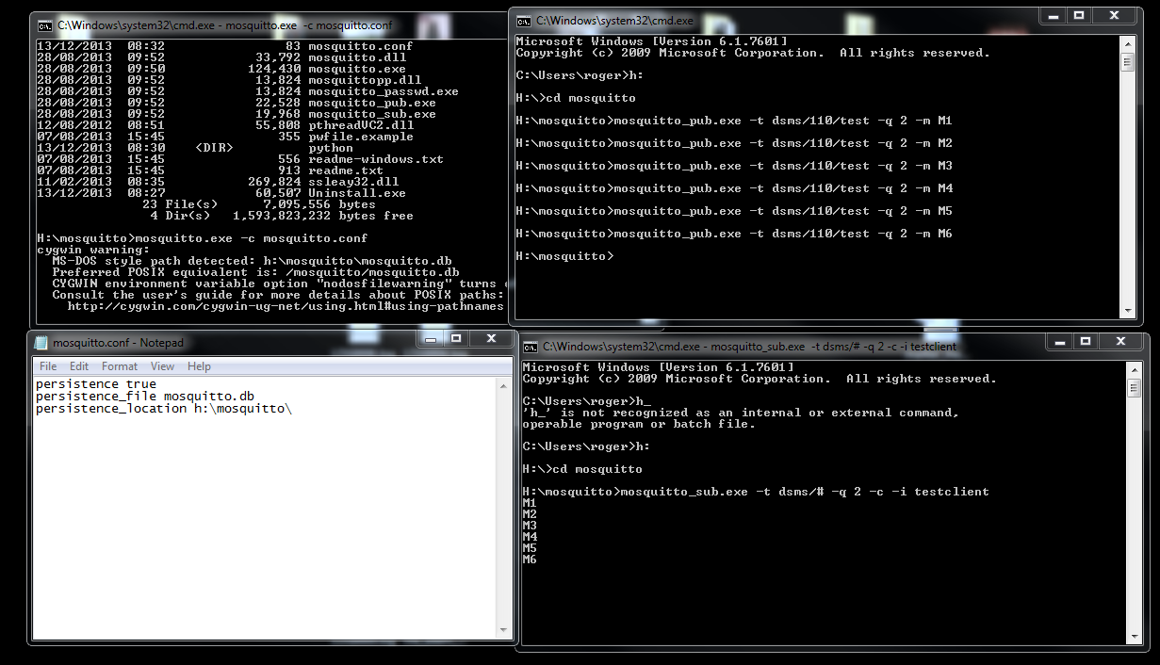This screenshot has height=665, width=1160.
Task: Select the View menu in Notepad
Action: click(162, 366)
